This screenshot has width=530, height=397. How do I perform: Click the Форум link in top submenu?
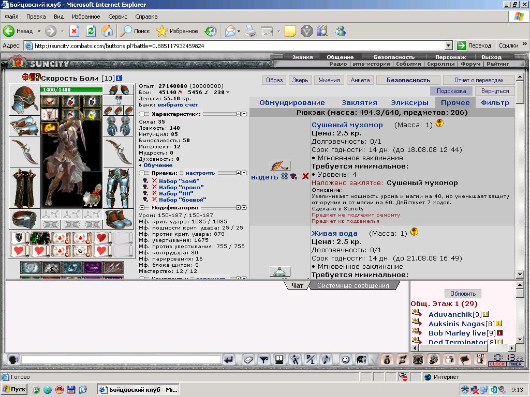tap(470, 64)
